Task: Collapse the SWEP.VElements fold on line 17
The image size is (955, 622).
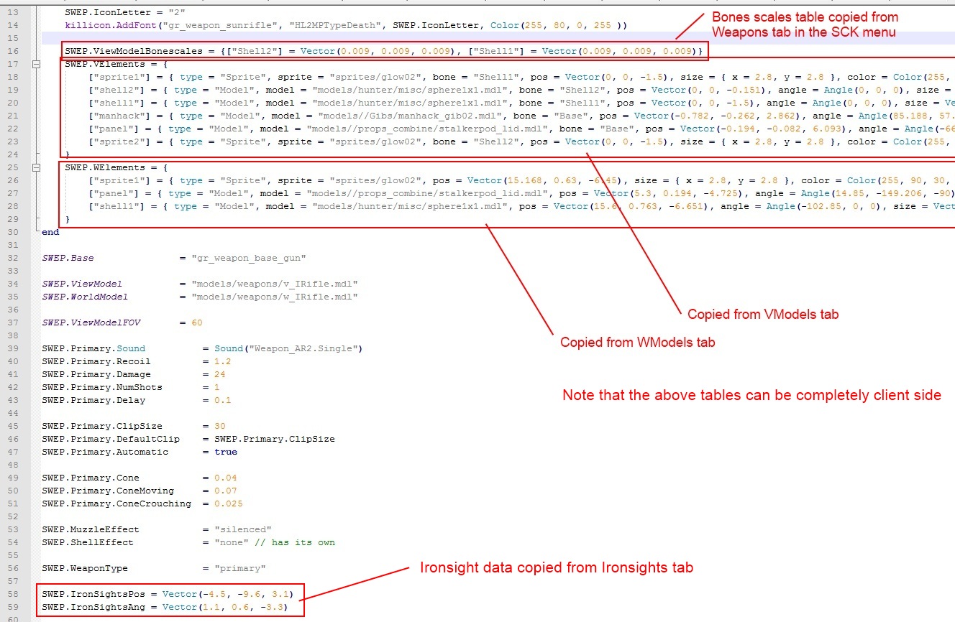Action: pyautogui.click(x=35, y=65)
